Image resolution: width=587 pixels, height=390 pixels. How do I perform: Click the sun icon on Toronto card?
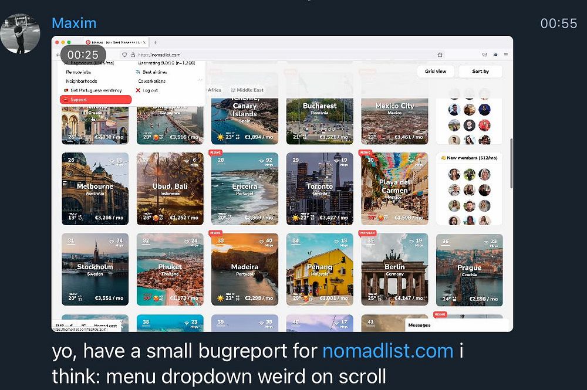click(x=295, y=218)
